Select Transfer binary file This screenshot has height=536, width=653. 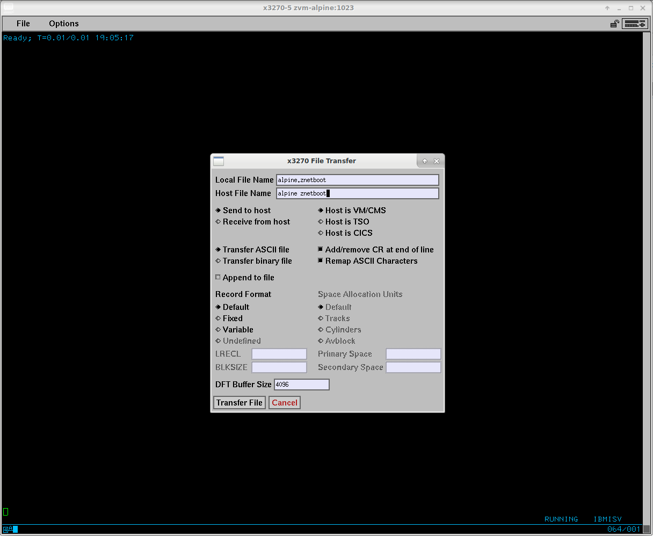point(254,261)
